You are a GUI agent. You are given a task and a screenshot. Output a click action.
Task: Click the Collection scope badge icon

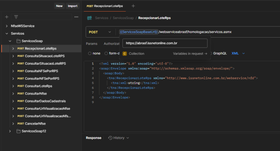point(125,54)
